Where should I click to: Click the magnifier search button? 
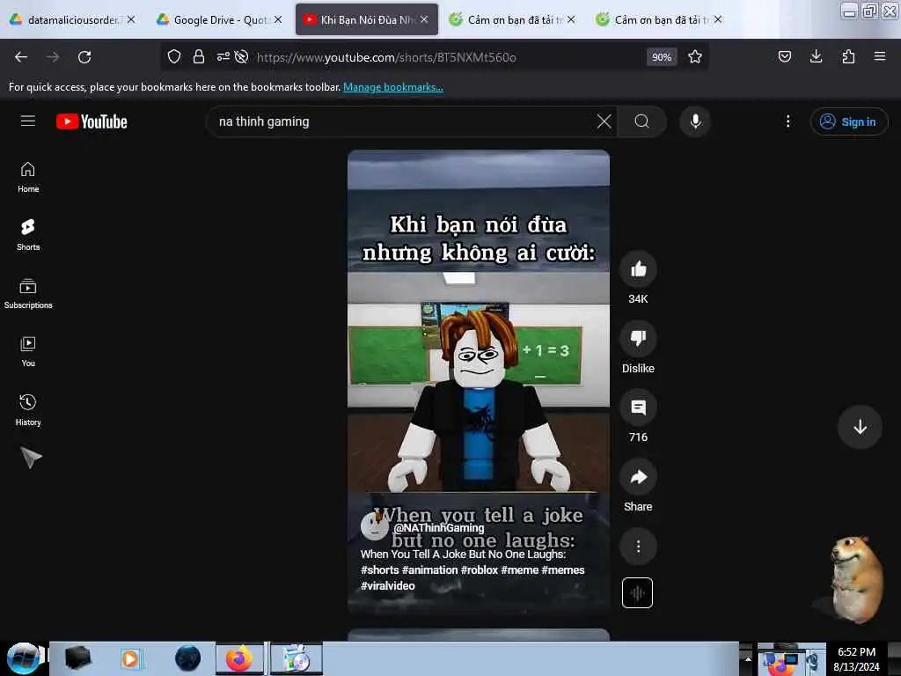point(641,121)
